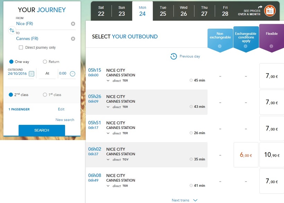The height and width of the screenshot is (203, 284).
Task: Open the outbound date calendar icon
Action: coord(32,73)
